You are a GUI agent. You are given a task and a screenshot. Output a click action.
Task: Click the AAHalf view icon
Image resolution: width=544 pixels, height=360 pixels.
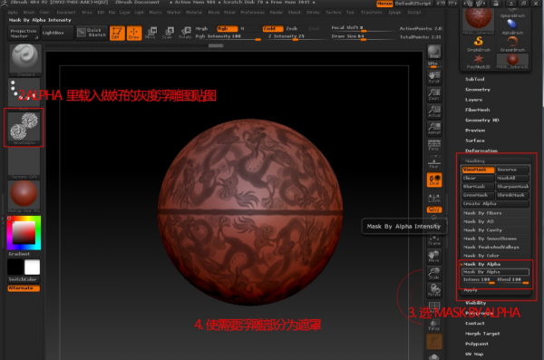tap(434, 128)
